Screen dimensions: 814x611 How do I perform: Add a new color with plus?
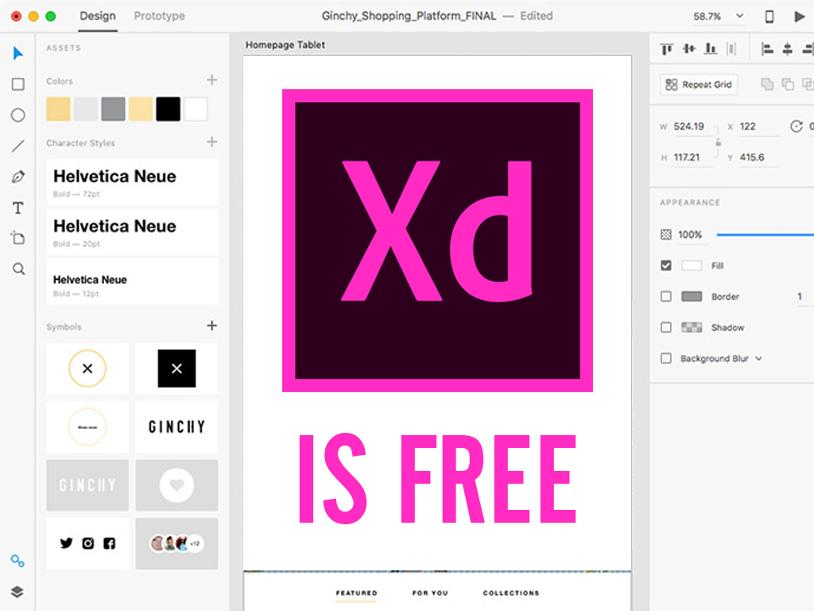211,80
